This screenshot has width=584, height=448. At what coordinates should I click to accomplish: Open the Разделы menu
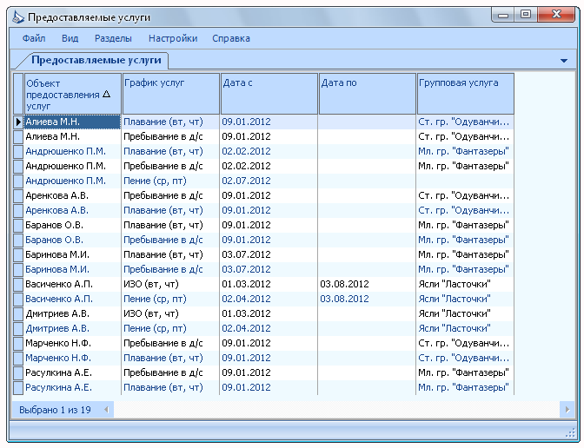pos(113,38)
